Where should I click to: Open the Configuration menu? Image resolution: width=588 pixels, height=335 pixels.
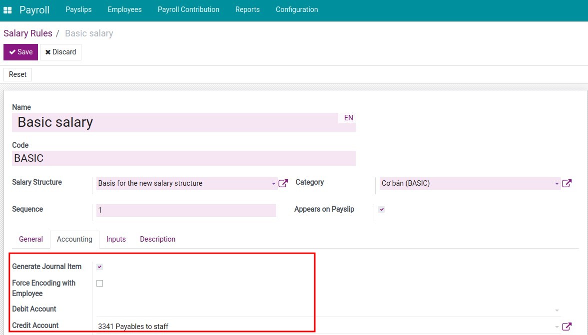click(x=296, y=9)
